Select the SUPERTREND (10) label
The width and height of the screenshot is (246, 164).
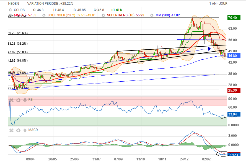(x=121, y=15)
